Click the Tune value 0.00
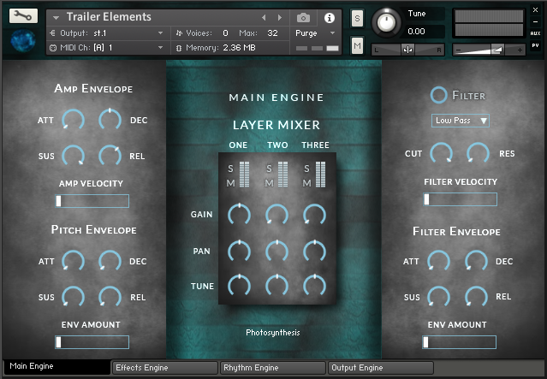This screenshot has height=379, width=547. click(x=416, y=32)
